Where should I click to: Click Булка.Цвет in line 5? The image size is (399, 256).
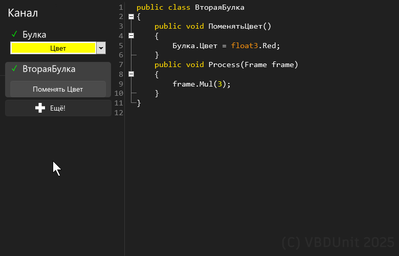(195, 46)
